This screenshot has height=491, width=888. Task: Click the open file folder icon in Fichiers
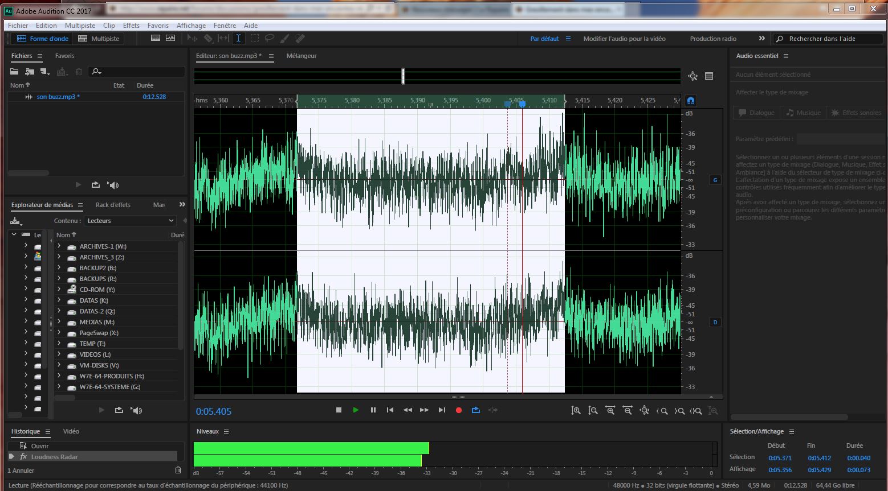[15, 72]
